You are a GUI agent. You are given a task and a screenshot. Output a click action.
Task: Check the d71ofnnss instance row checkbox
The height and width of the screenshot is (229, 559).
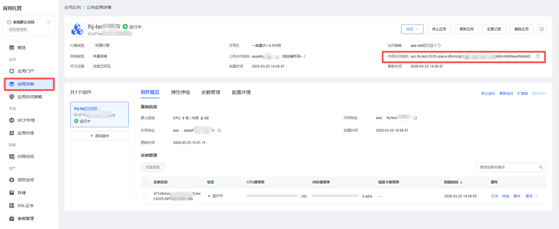[146, 196]
